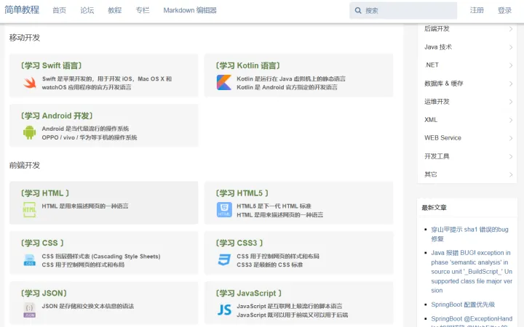Expand the Java 技术 category arrow
Viewport: 524px width, 327px height.
pyautogui.click(x=511, y=47)
